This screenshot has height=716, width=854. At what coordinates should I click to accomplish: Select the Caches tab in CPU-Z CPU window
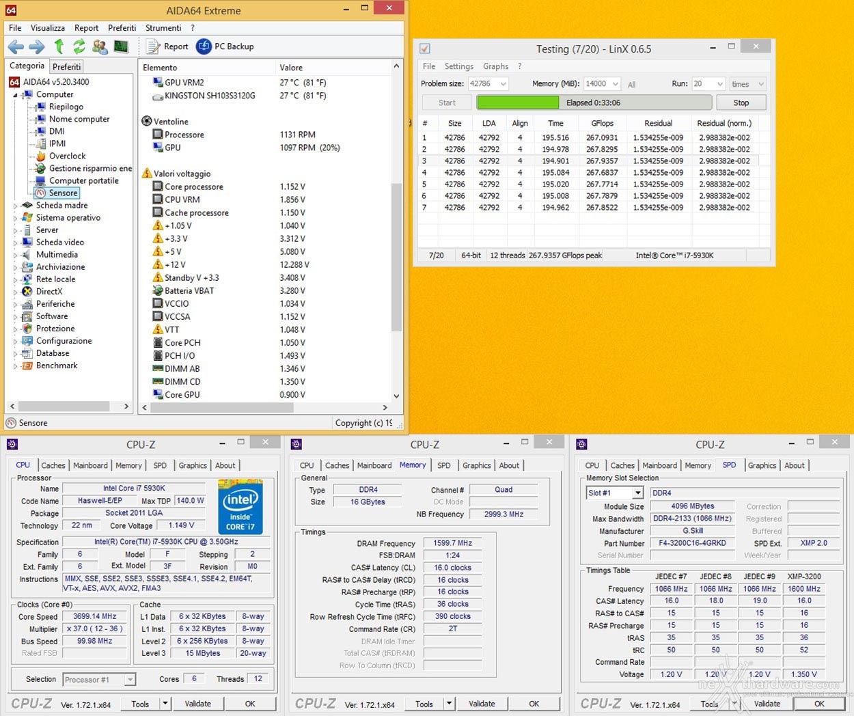point(53,465)
